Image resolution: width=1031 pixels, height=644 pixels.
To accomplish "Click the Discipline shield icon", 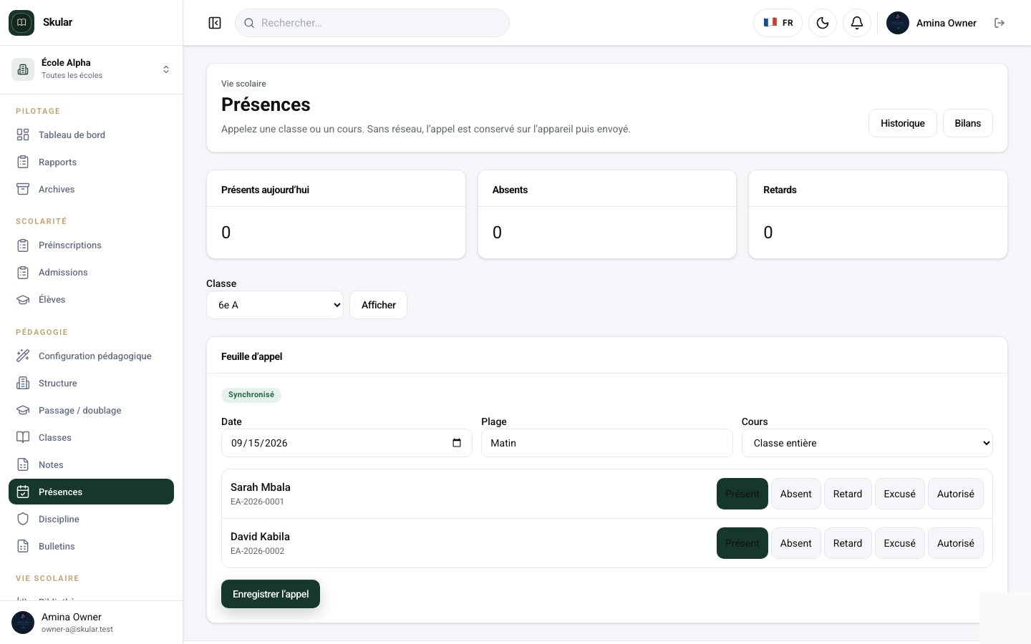I will pyautogui.click(x=23, y=519).
